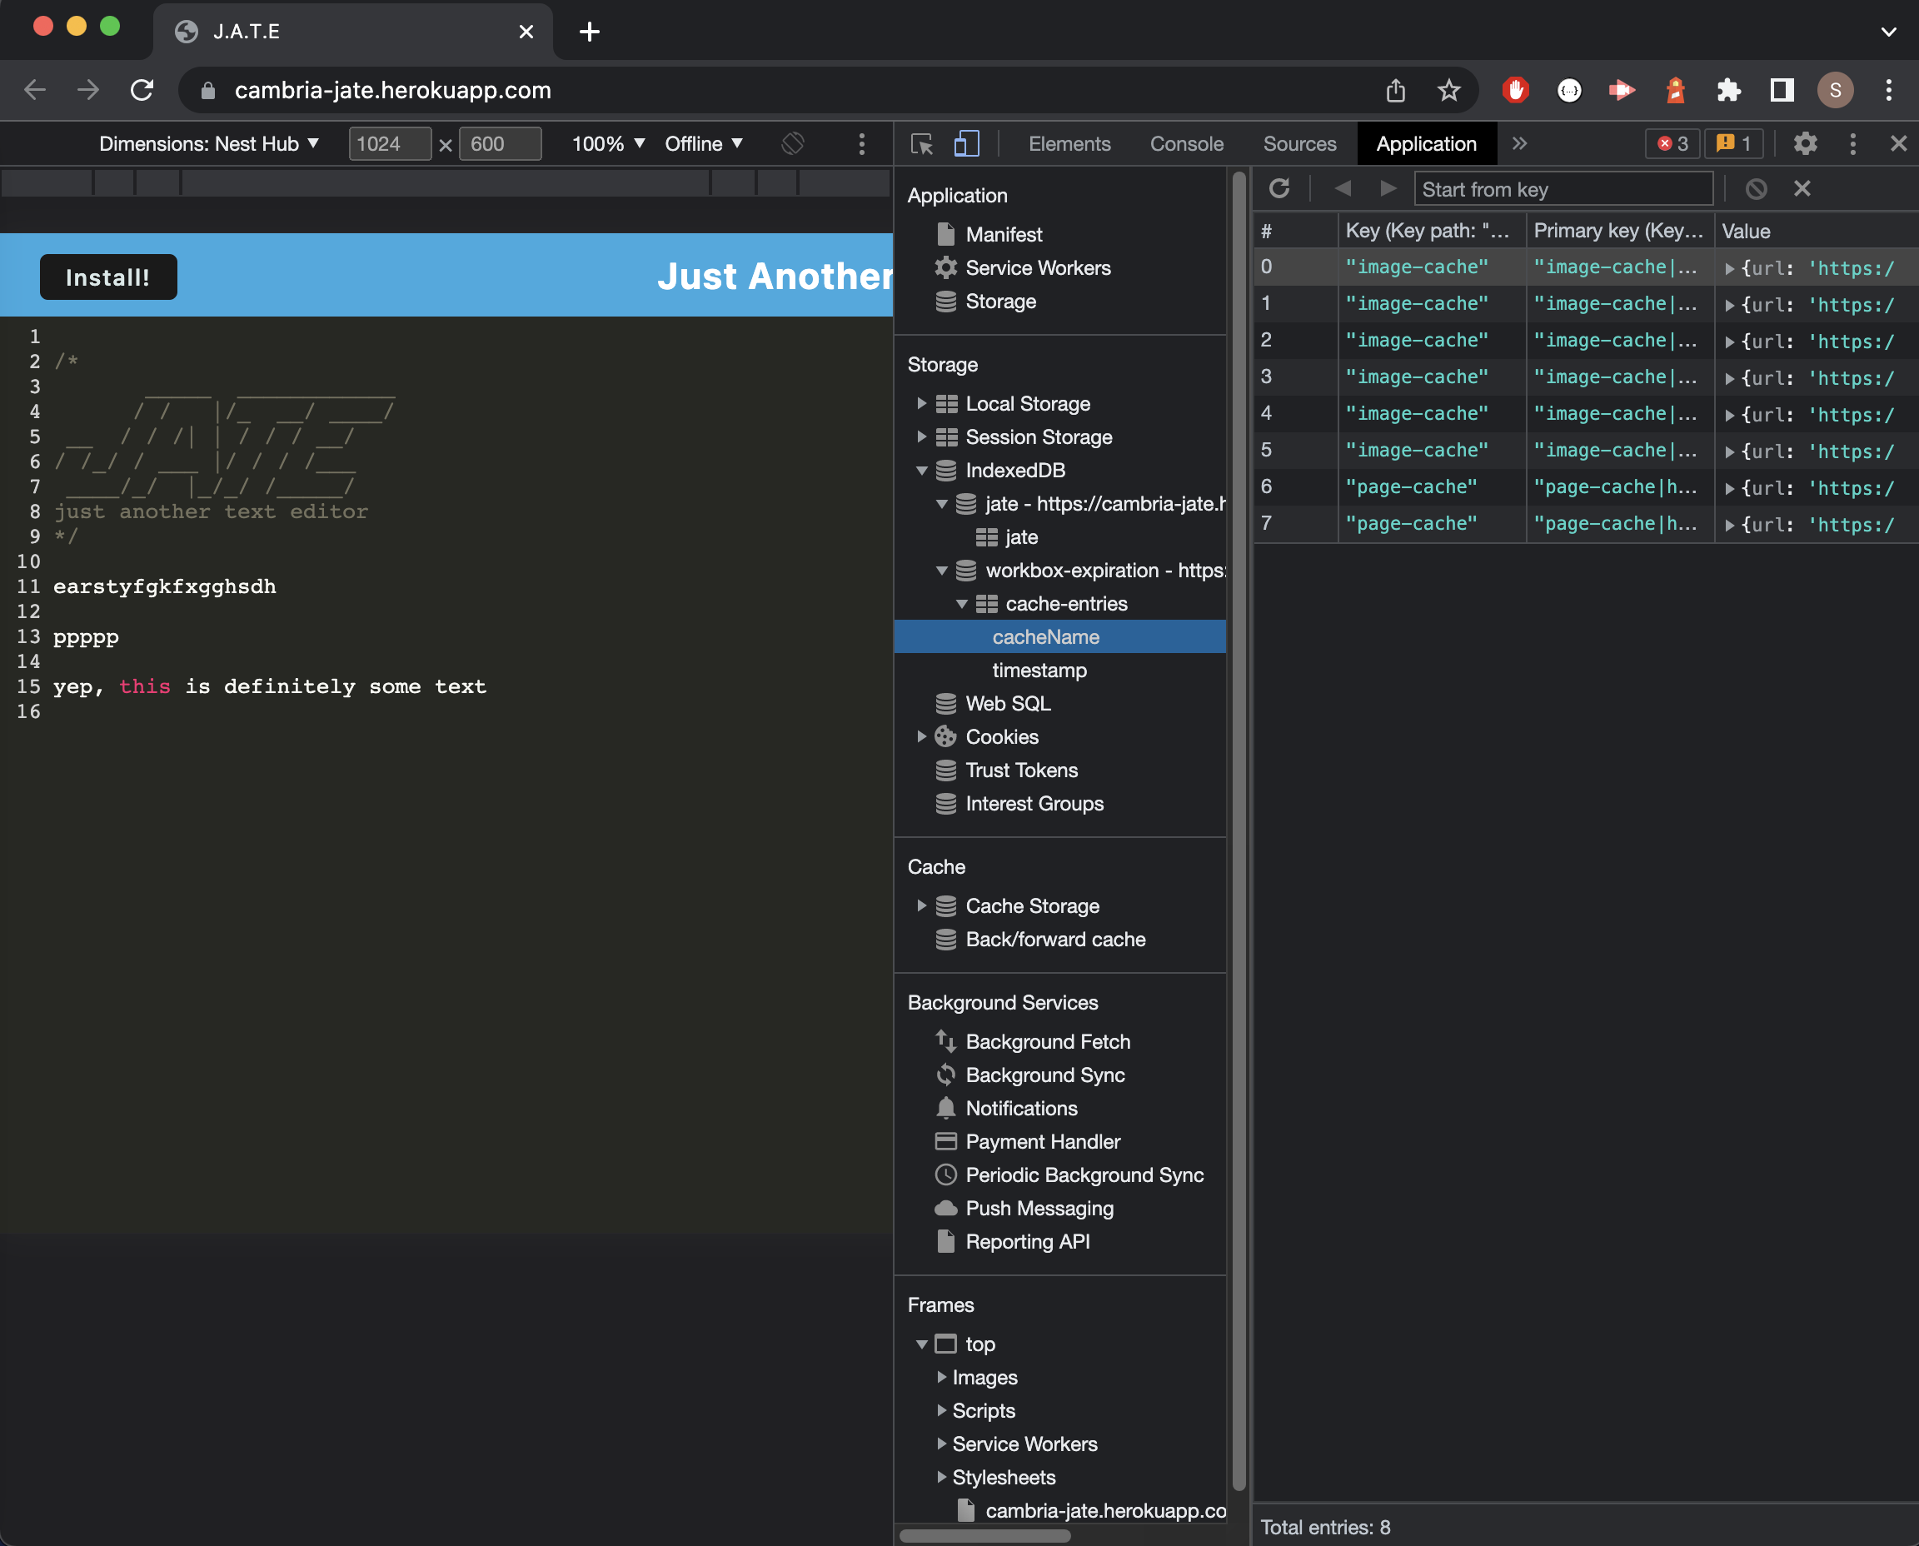Viewport: 1919px width, 1546px height.
Task: Open the browser extensions puzzle menu
Action: pyautogui.click(x=1728, y=90)
